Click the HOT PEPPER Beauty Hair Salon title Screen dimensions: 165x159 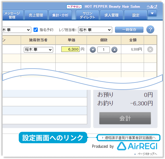112,7
